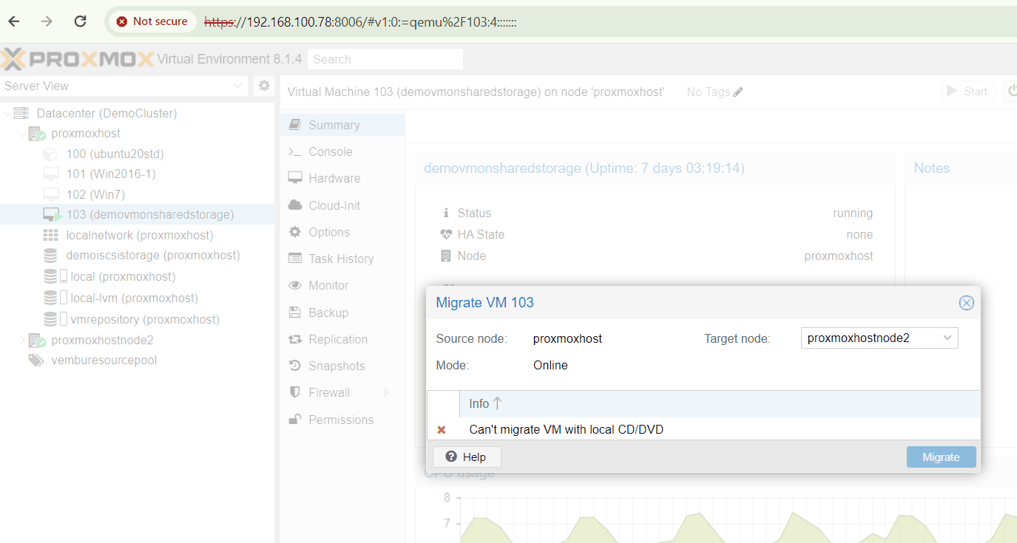Select vmrepository (proxmoxhost) storage
Screen dimensions: 1017x543
[145, 319]
